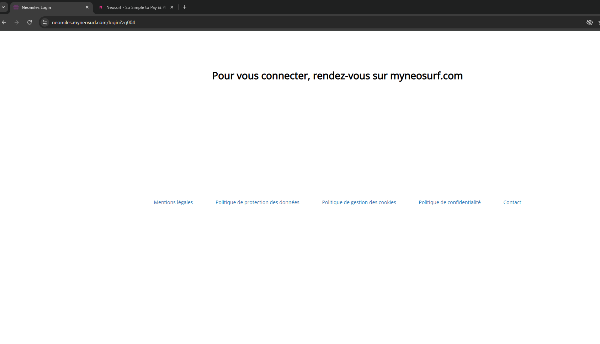Click the forward navigation arrow
Screen dimensions: 600x344
point(17,22)
